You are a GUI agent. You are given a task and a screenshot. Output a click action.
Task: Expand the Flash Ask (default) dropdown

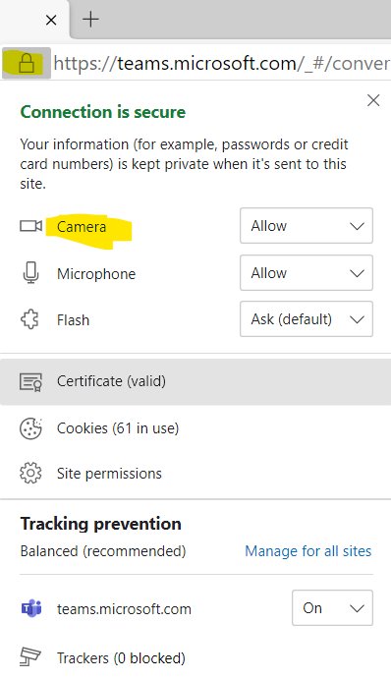click(x=307, y=319)
